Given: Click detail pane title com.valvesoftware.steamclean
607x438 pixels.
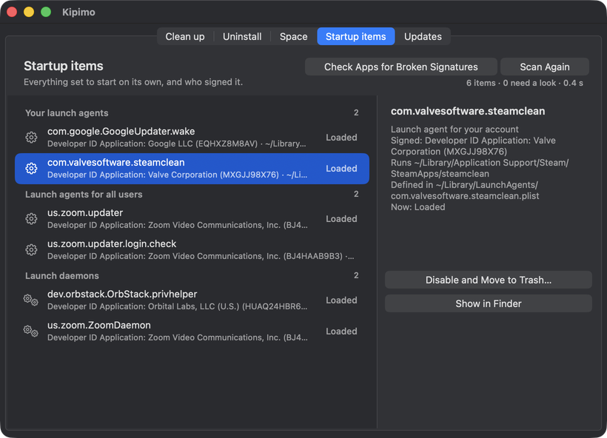Looking at the screenshot, I should tap(468, 111).
